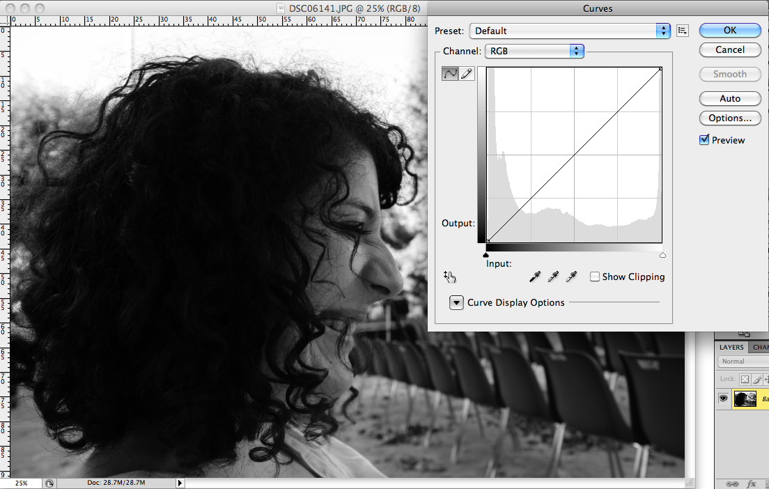Activate the on-image adjustment tool
769x489 pixels.
(449, 277)
